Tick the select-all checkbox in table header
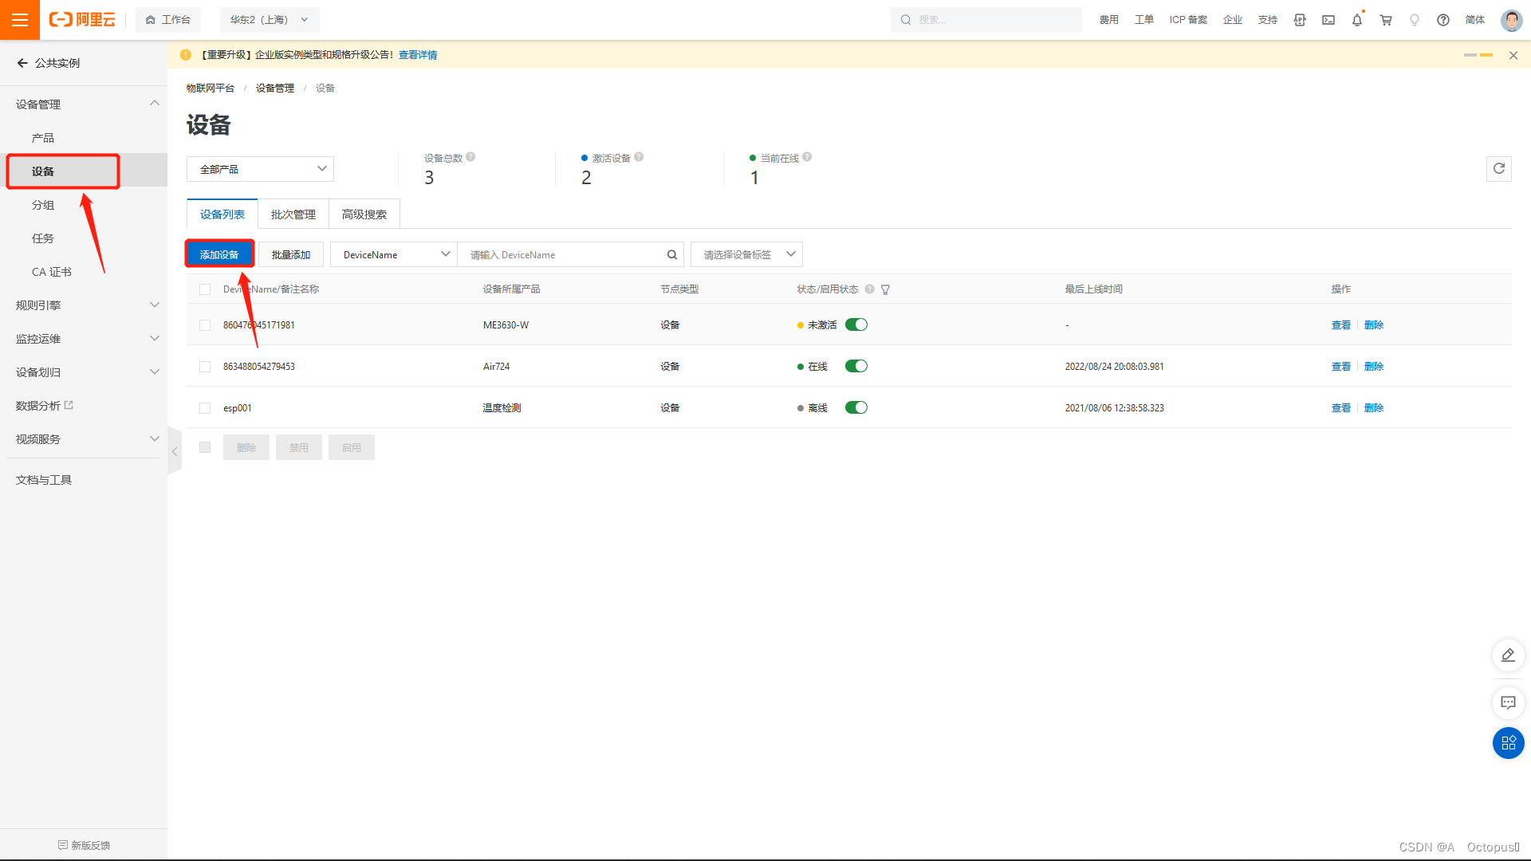The height and width of the screenshot is (861, 1531). [205, 289]
